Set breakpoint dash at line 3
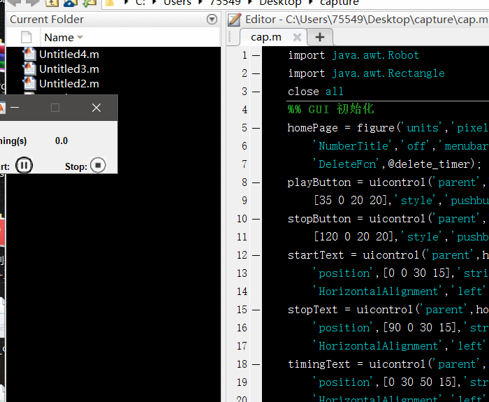 pos(256,92)
